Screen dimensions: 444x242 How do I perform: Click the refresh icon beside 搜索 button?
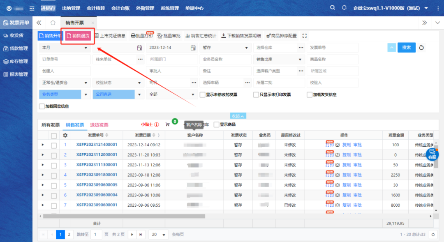pyautogui.click(x=421, y=48)
